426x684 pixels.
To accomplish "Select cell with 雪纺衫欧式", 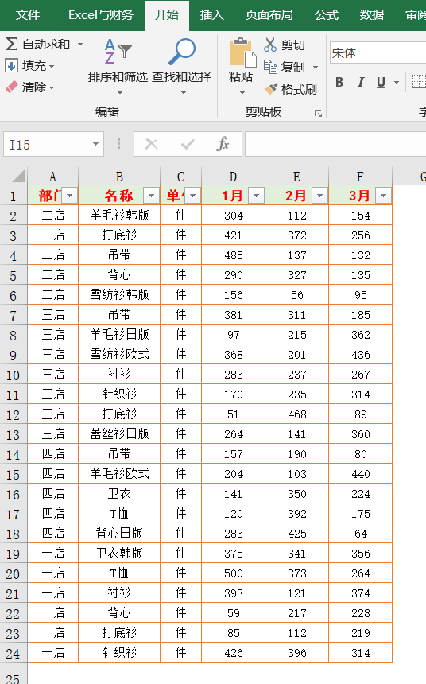I will 119,354.
